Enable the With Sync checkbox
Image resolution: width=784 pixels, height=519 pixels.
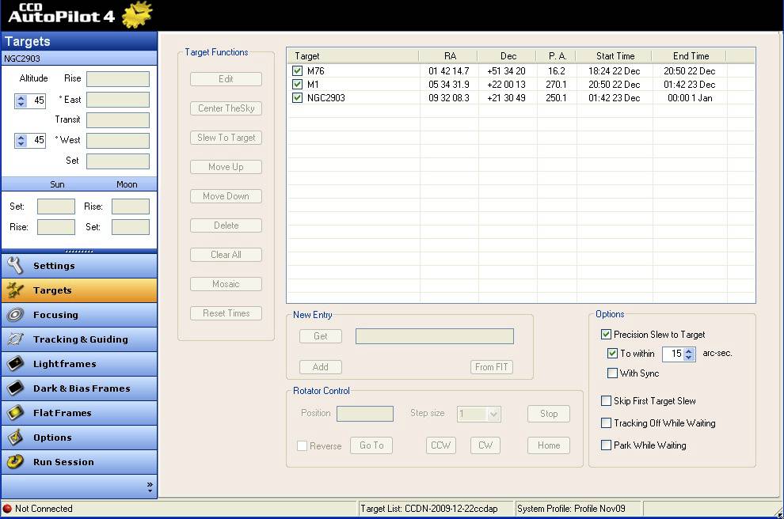(x=612, y=373)
